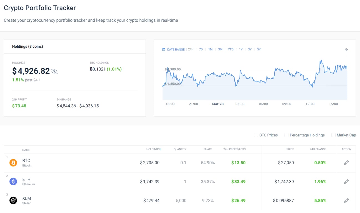Check the Percentage Holdings option
Image resolution: width=360 pixels, height=213 pixels.
coord(286,135)
